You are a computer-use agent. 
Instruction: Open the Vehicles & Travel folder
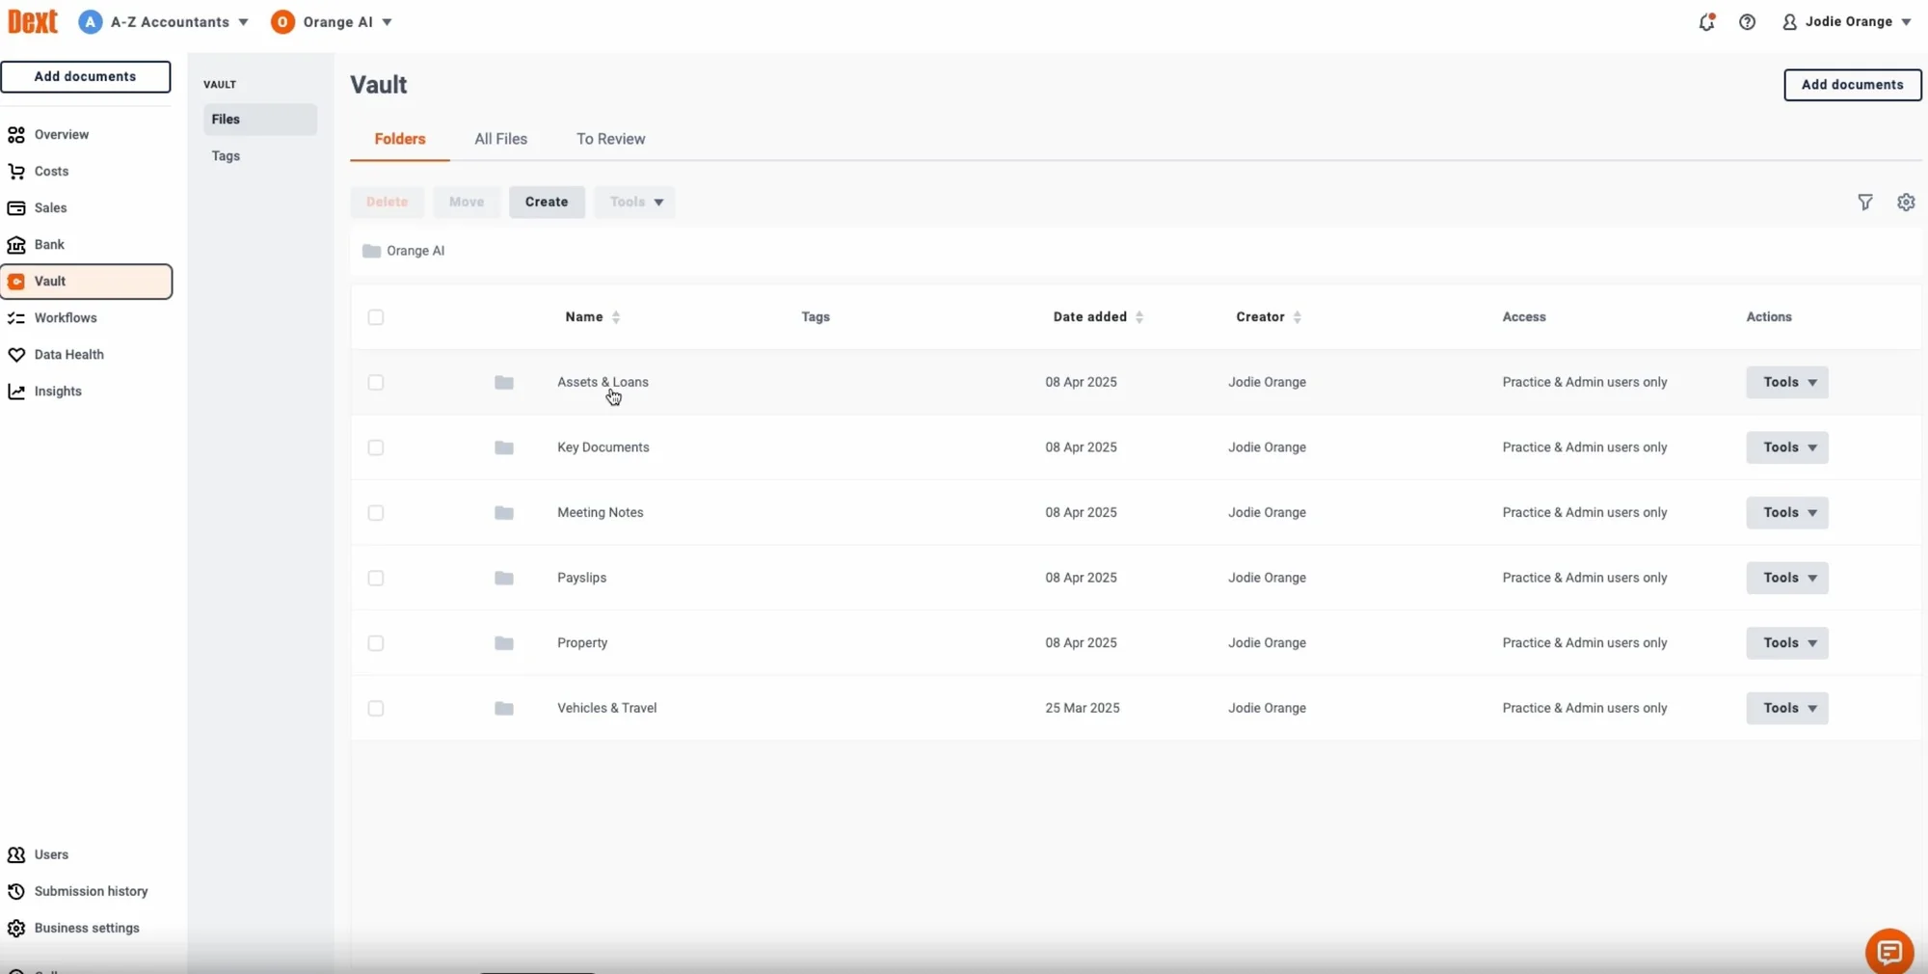(606, 708)
